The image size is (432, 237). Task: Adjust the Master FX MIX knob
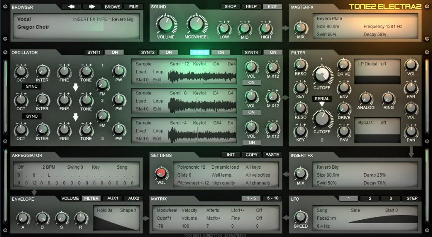[300, 28]
